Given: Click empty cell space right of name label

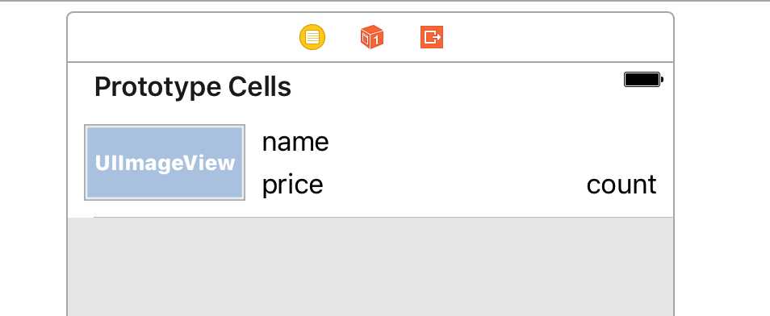Looking at the screenshot, I should coord(491,143).
